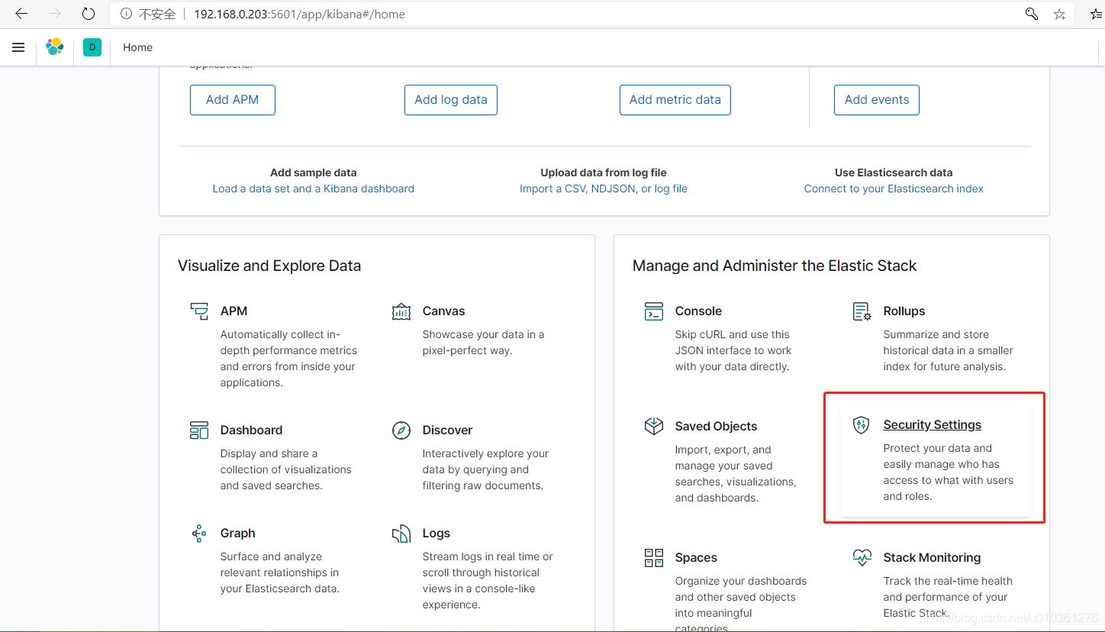Image resolution: width=1105 pixels, height=632 pixels.
Task: Open the Security Settings title link
Action: click(x=933, y=424)
